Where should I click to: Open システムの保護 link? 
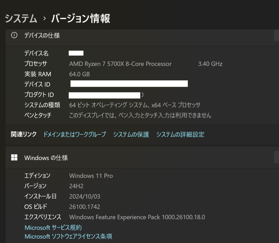pos(131,134)
